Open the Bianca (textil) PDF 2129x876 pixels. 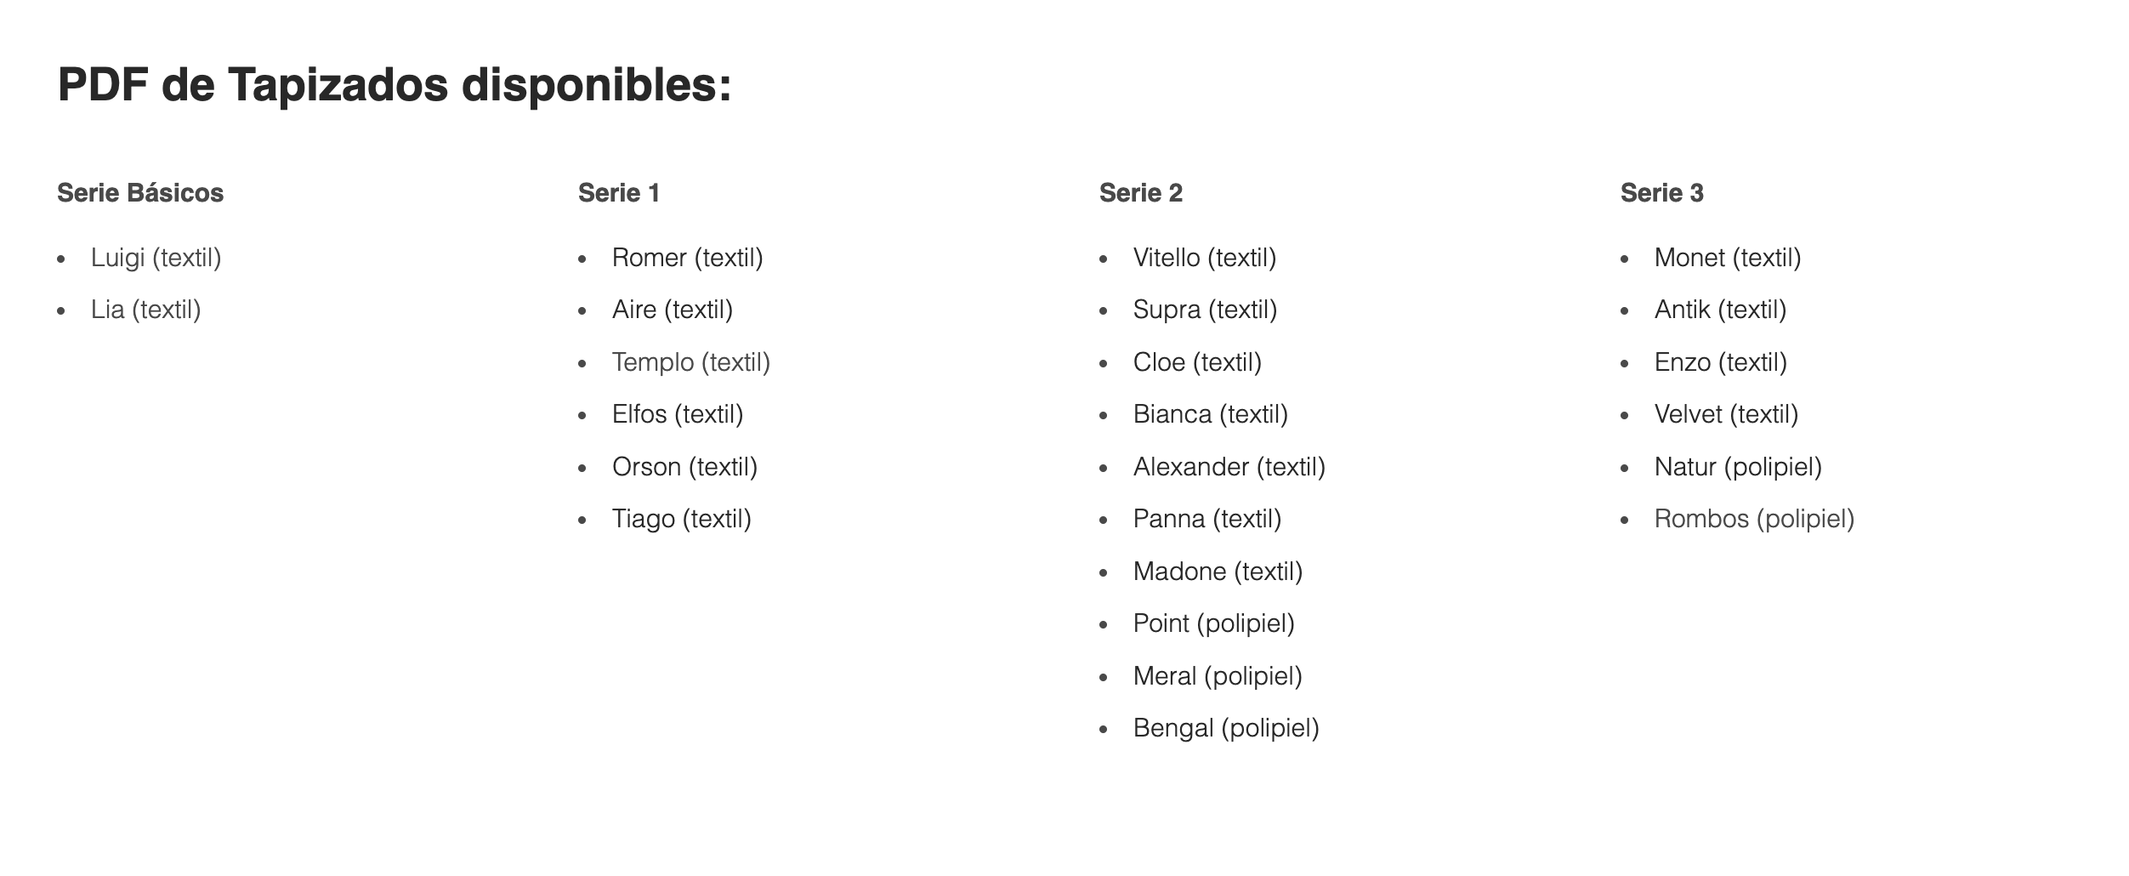(1211, 414)
